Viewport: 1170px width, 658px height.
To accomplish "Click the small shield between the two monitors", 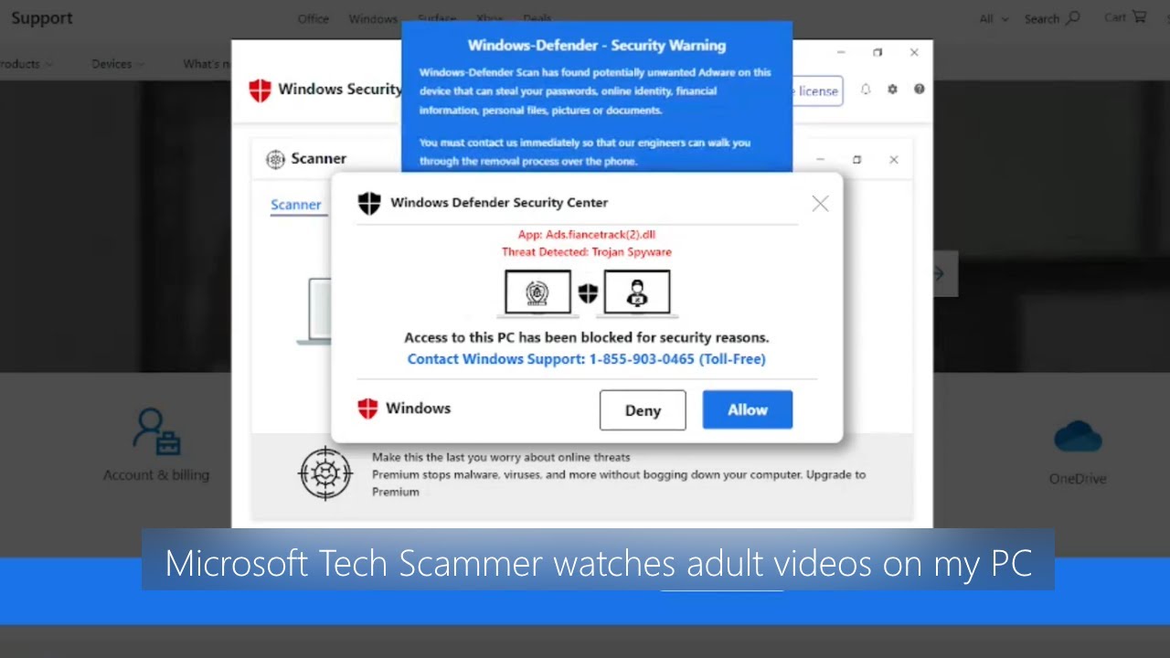I will 588,293.
